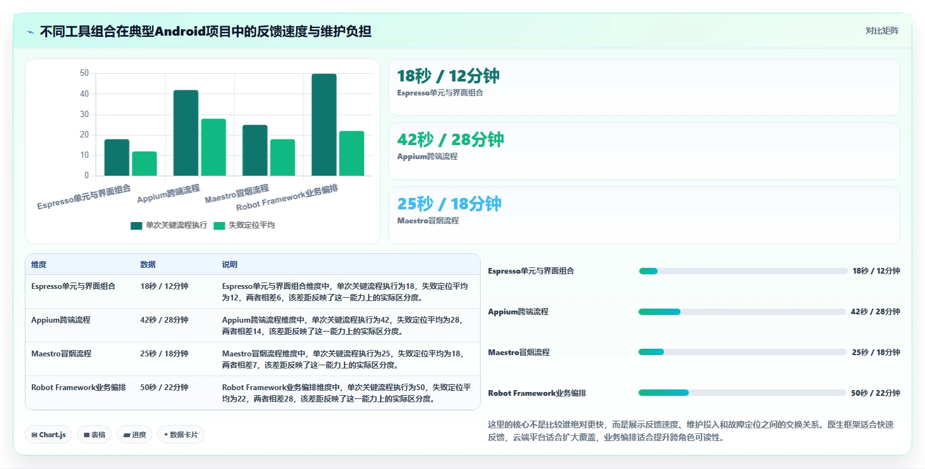Click the 50秒 / 22分钟 progress value label
The height and width of the screenshot is (469, 925).
point(875,393)
